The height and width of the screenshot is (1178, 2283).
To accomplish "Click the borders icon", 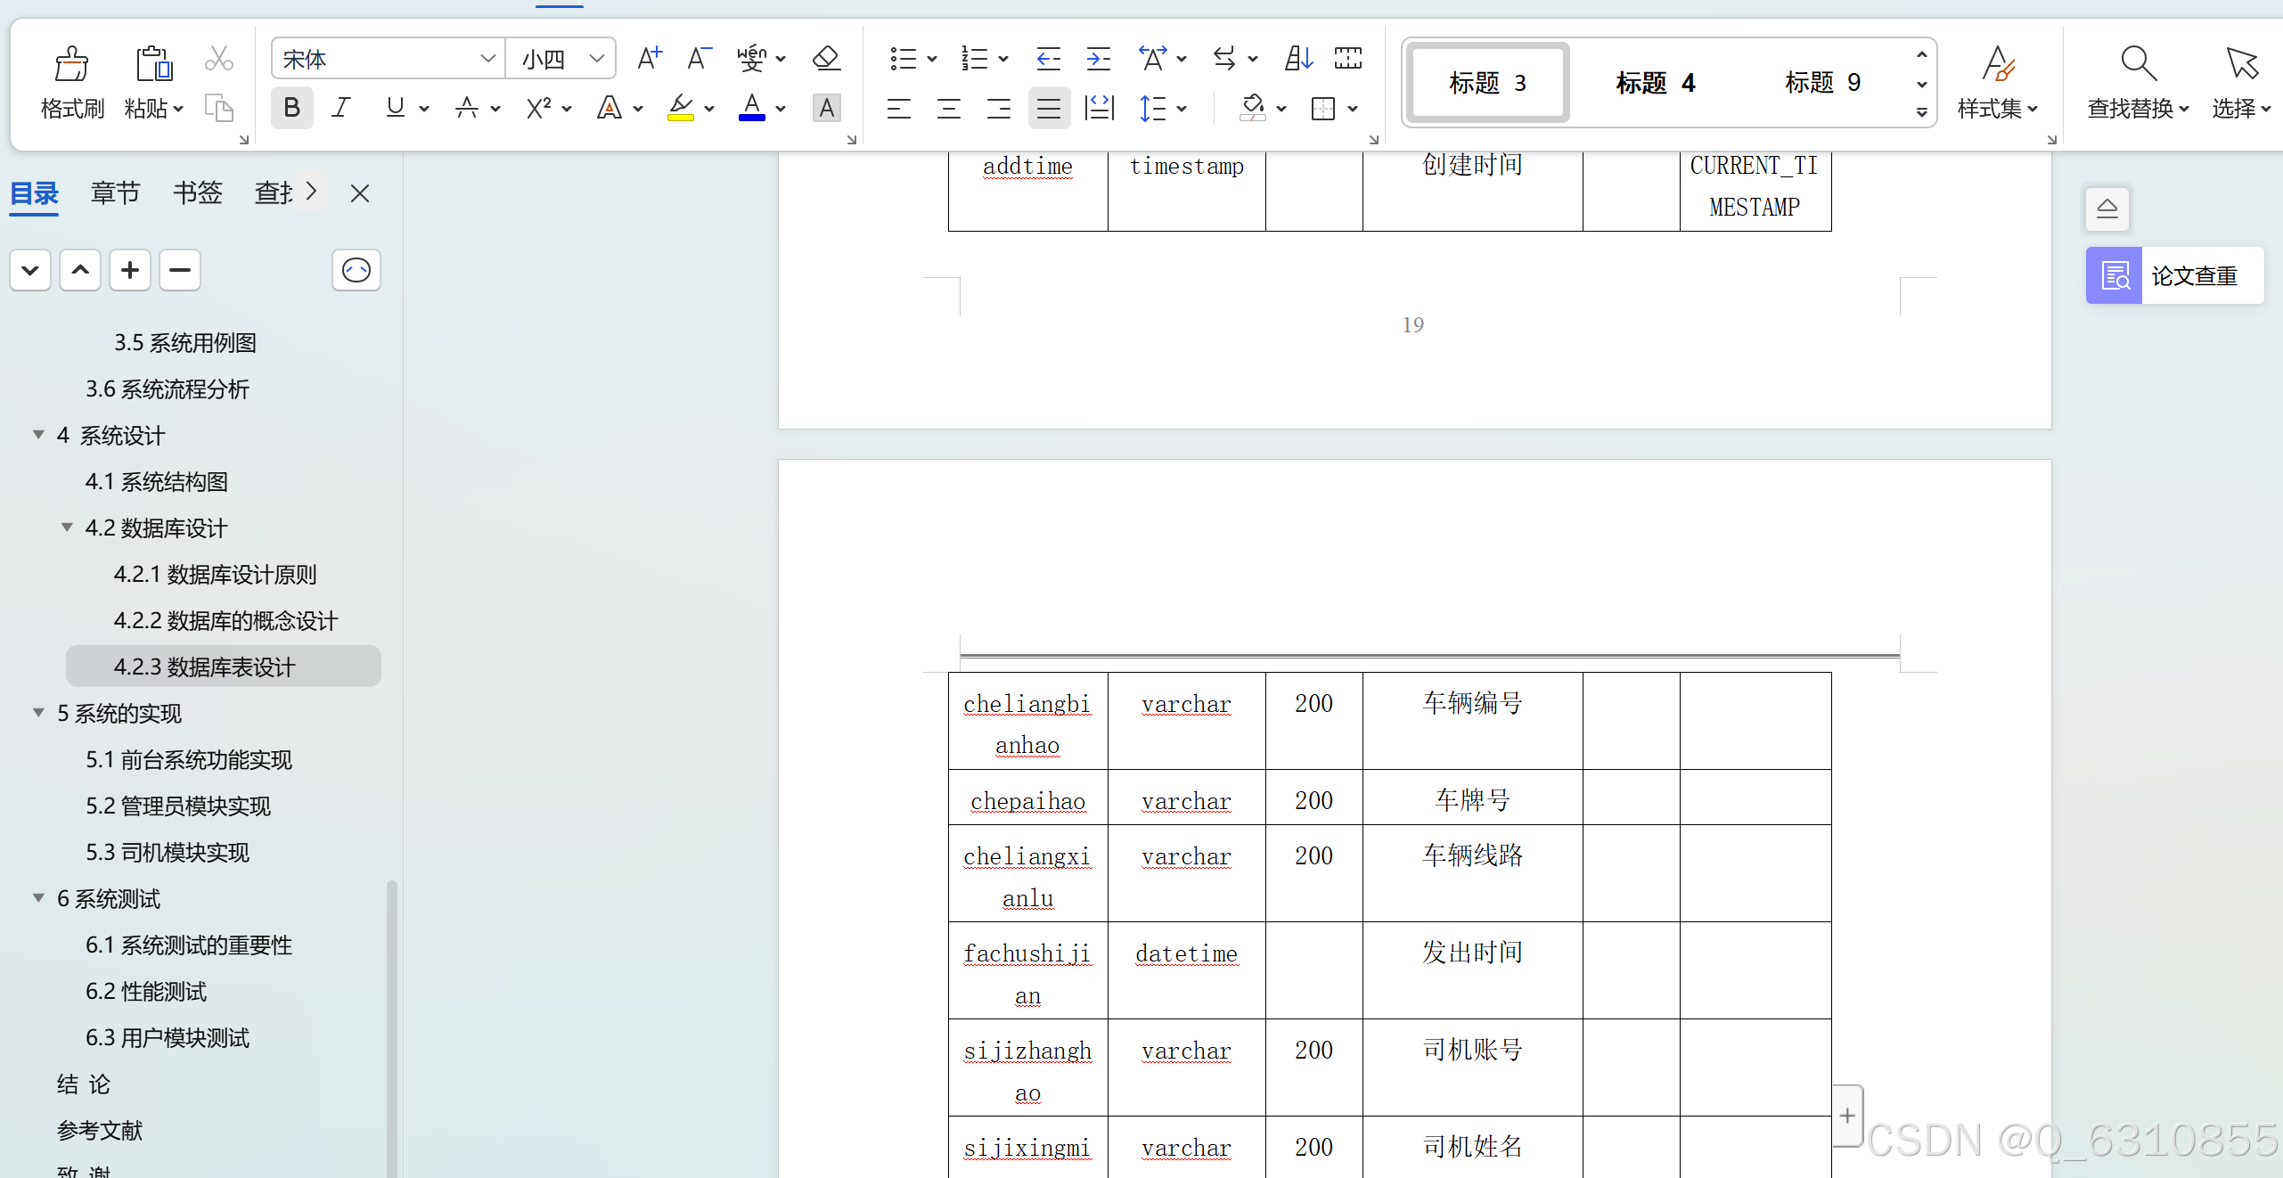I will (x=1323, y=109).
